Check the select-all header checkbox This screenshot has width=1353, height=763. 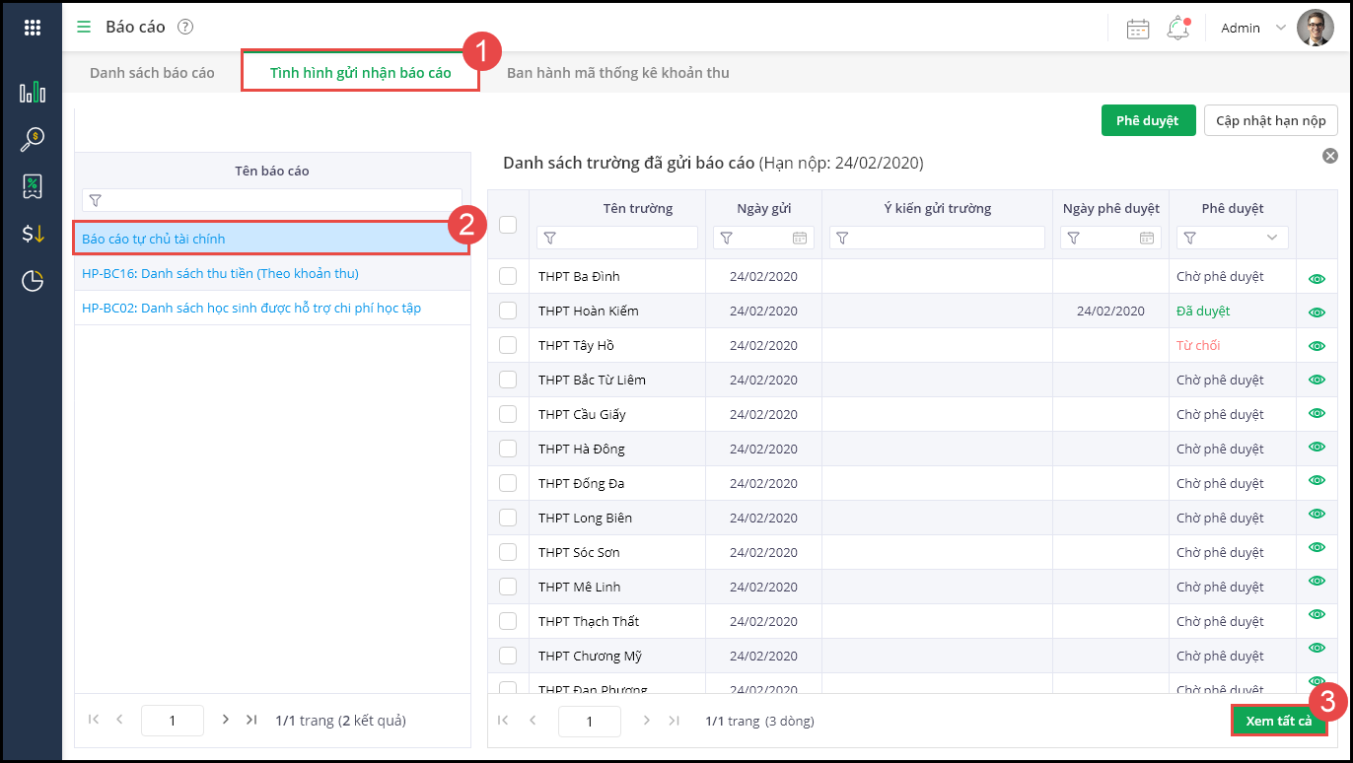pyautogui.click(x=508, y=225)
